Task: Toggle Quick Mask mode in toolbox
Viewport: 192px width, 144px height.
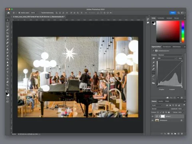Action: [x=8, y=98]
